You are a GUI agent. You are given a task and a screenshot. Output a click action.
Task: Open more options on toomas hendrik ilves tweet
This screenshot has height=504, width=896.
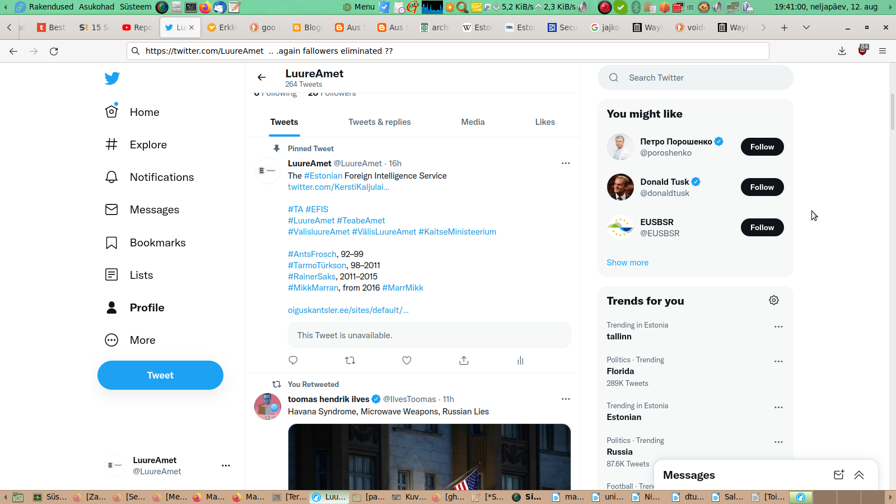(566, 399)
